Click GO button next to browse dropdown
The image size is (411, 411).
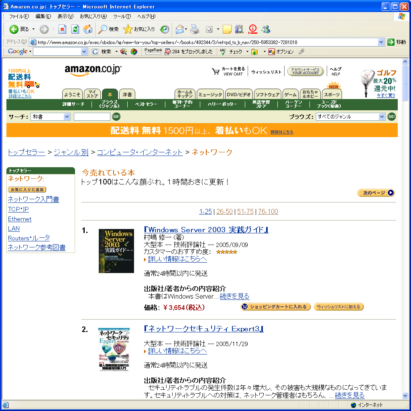pyautogui.click(x=392, y=117)
